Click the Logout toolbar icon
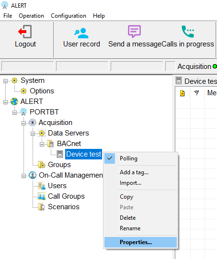Image resolution: width=217 pixels, height=259 pixels. click(x=25, y=32)
